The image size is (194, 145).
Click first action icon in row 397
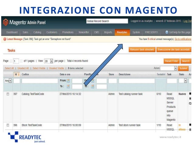click(190, 94)
